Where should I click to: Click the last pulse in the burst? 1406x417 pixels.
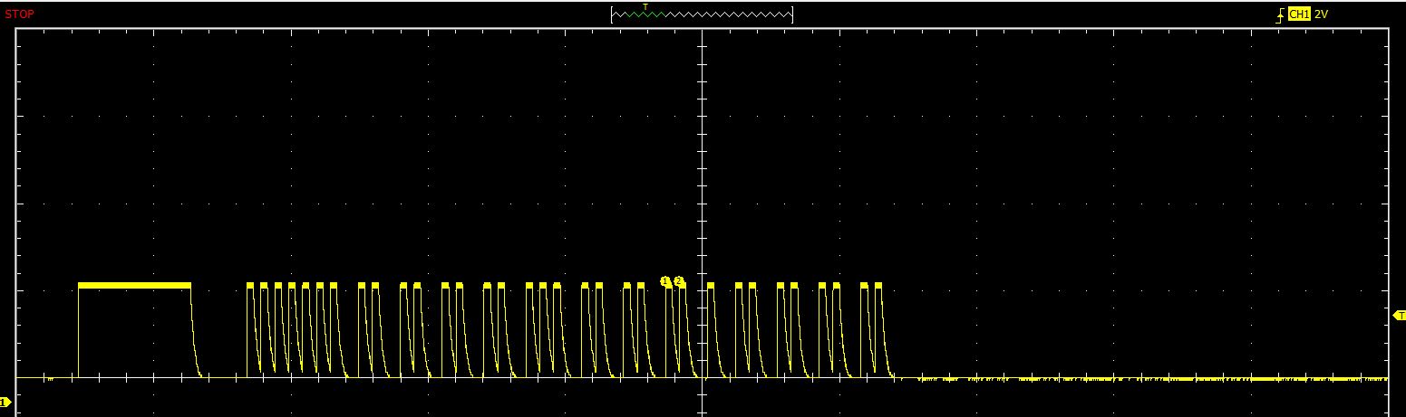point(878,286)
